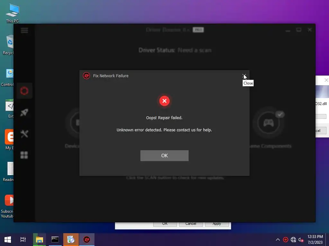Click the Driver Booster logo in dialog title
Image resolution: width=329 pixels, height=246 pixels.
point(86,76)
